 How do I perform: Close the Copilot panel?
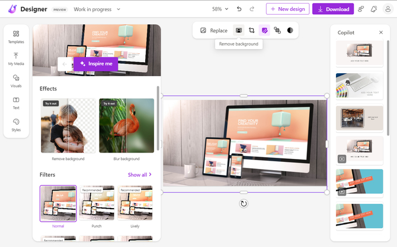pos(381,32)
